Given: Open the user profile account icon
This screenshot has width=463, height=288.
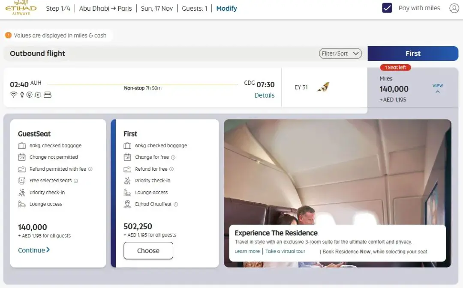Looking at the screenshot, I should (454, 8).
